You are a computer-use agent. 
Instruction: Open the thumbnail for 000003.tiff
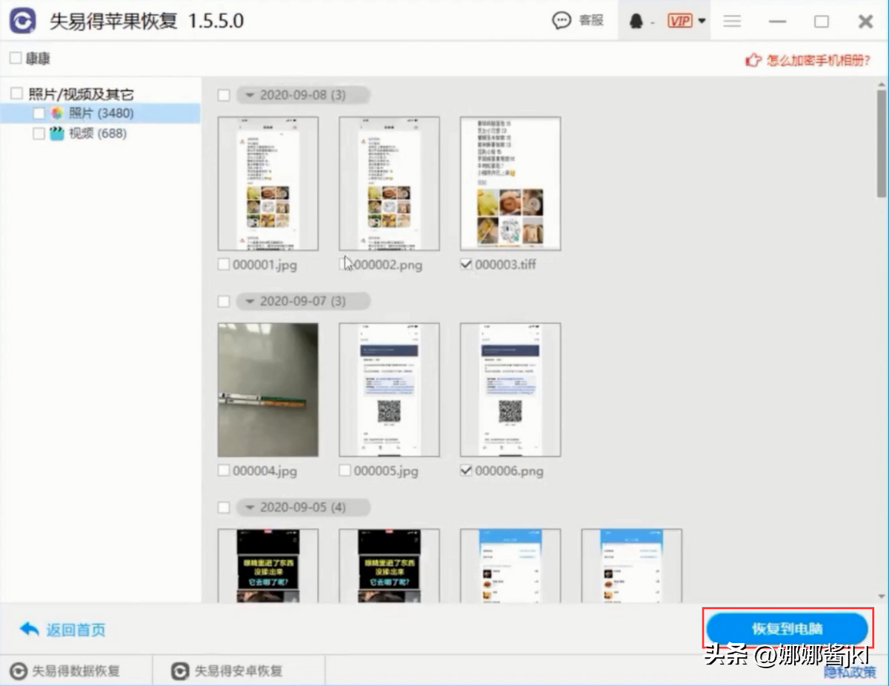510,184
